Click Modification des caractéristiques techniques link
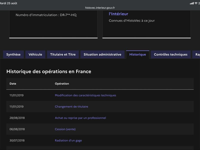The width and height of the screenshot is (200, 150). 85,95
